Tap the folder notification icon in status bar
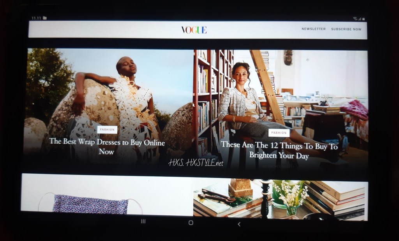 coord(45,18)
